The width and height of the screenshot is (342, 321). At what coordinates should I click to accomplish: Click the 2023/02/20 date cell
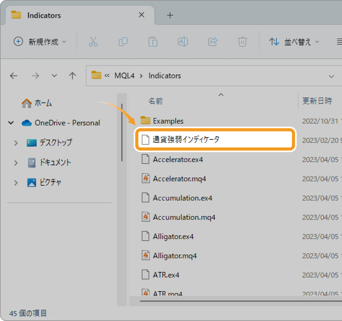322,140
